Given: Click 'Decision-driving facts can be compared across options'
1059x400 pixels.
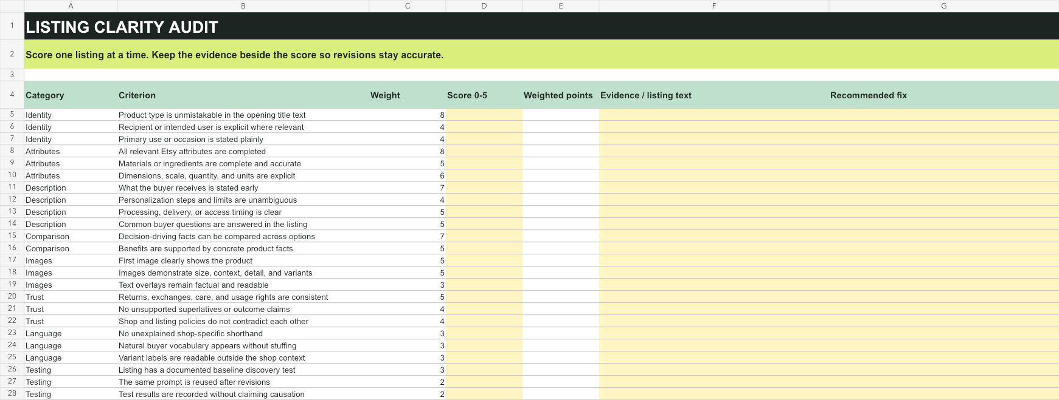Looking at the screenshot, I should [217, 236].
